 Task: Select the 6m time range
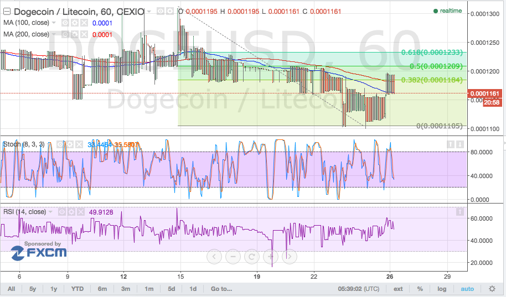102,289
